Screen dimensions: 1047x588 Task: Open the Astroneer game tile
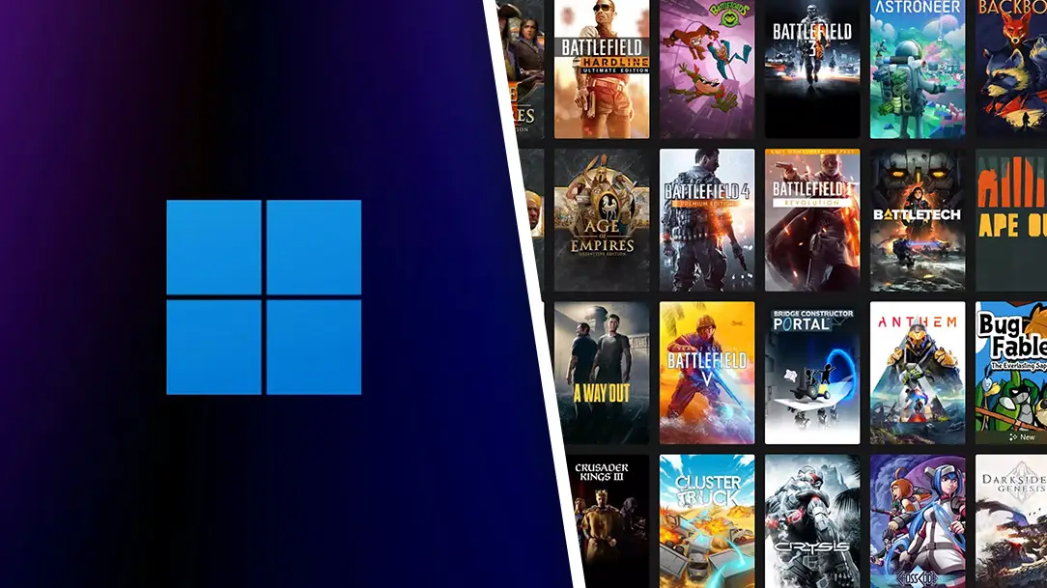(917, 68)
